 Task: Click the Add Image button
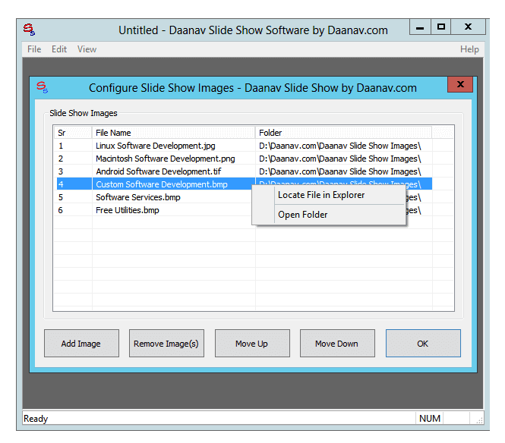(81, 344)
